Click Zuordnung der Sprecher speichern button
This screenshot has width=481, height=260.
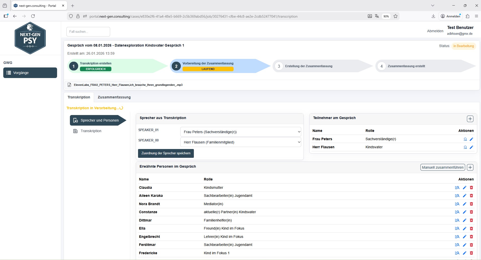(166, 153)
